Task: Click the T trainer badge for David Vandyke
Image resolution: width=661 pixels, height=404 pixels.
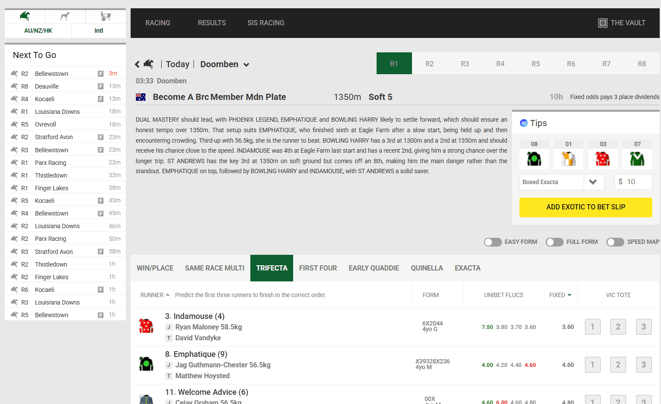Action: [x=169, y=338]
